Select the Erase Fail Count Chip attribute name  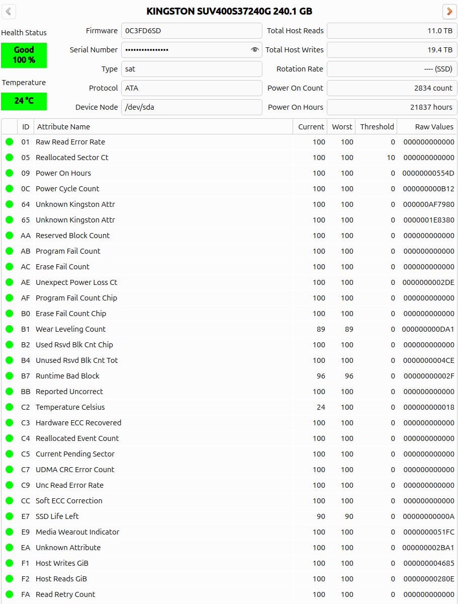coord(71,314)
